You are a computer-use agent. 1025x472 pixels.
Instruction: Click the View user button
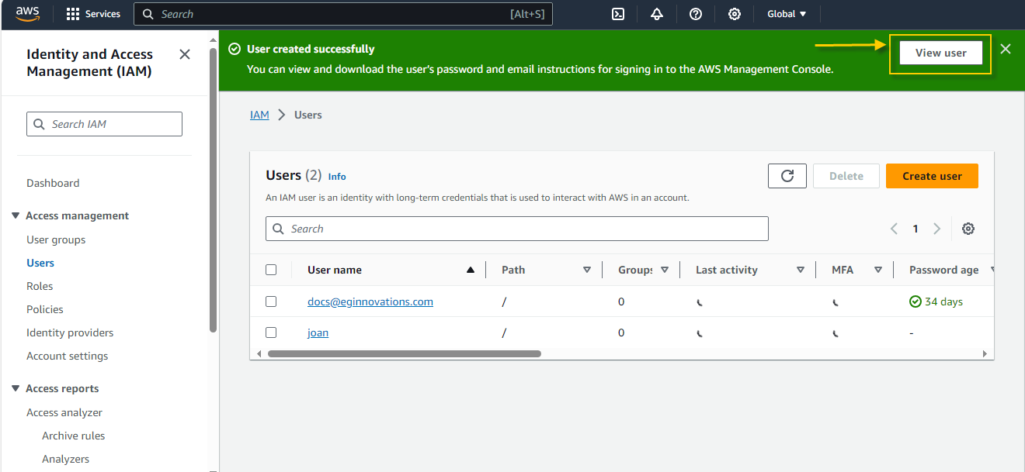pyautogui.click(x=940, y=53)
